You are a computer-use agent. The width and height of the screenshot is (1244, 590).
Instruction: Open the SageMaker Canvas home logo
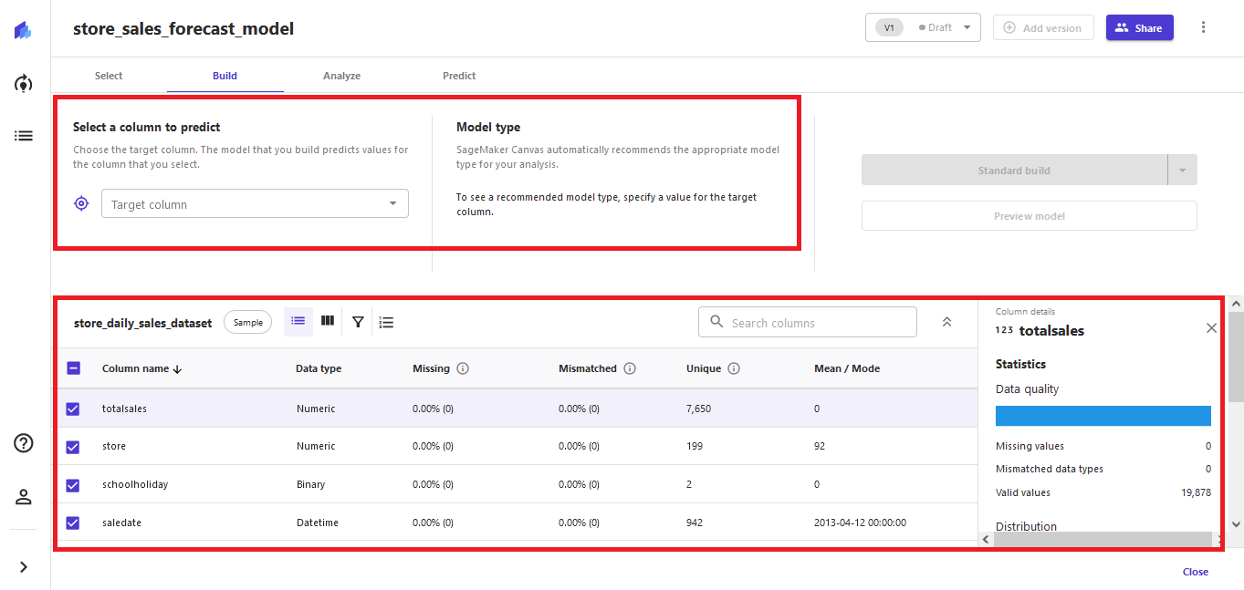coord(23,31)
